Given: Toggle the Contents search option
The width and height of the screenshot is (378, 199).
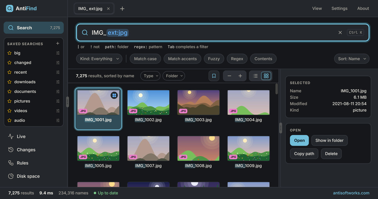Looking at the screenshot, I should click(x=263, y=59).
